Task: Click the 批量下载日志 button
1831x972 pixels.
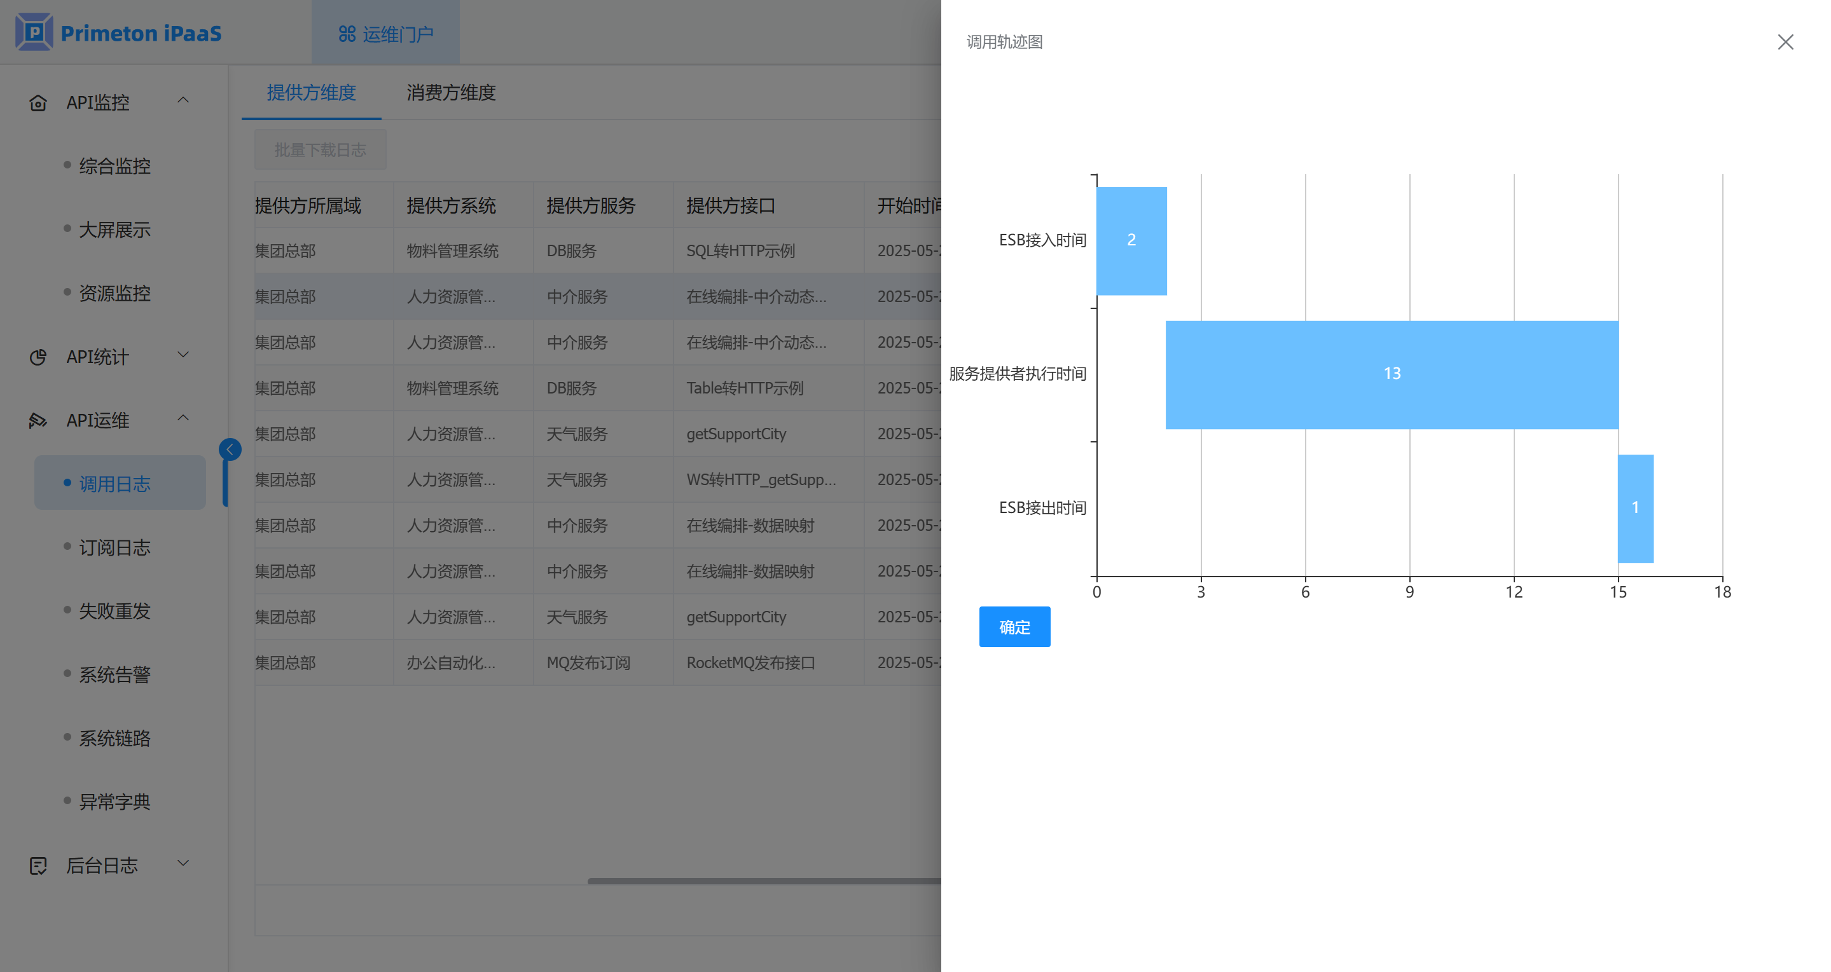Action: [320, 150]
